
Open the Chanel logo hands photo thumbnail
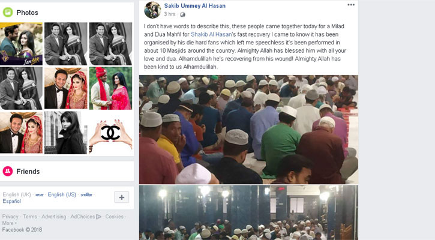[x=110, y=133]
